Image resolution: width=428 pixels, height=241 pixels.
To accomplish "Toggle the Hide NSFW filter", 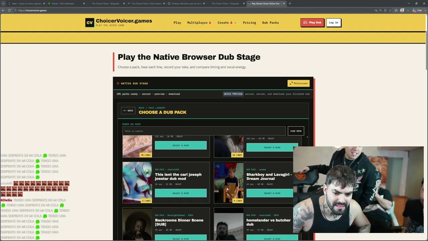I will 296,131.
